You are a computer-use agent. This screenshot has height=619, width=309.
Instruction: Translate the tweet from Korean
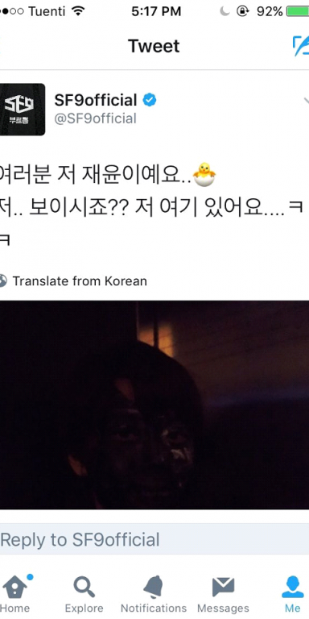point(80,281)
